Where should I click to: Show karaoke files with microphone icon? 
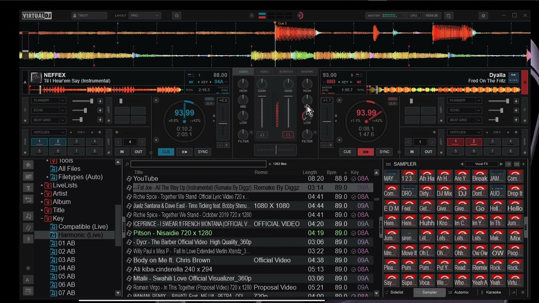coord(28,239)
